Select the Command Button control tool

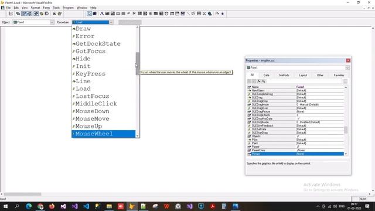click(118, 13)
